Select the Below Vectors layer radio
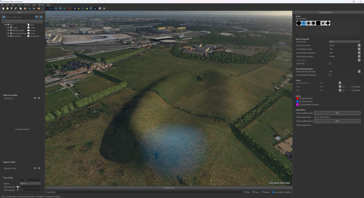 (300, 98)
